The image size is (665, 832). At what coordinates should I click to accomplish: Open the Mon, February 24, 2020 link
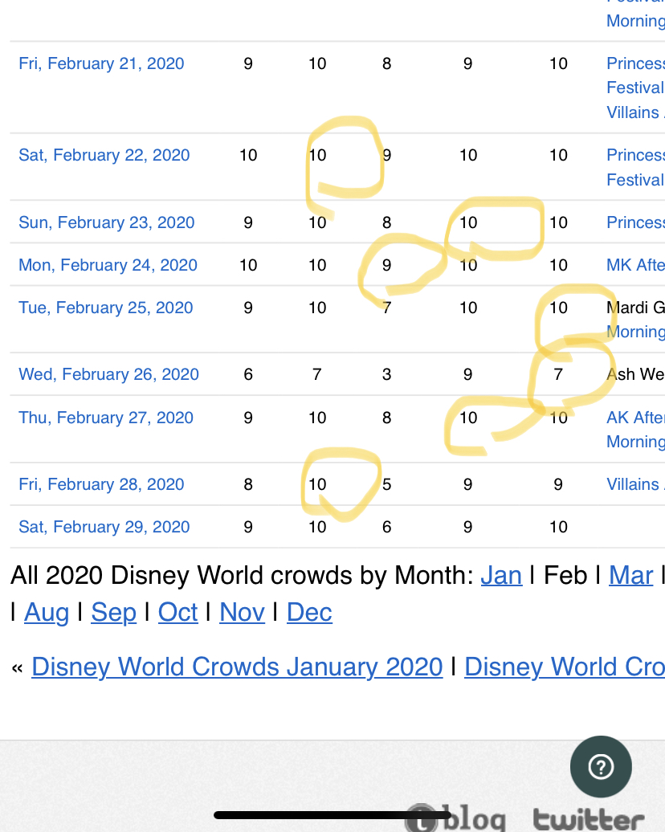(108, 265)
